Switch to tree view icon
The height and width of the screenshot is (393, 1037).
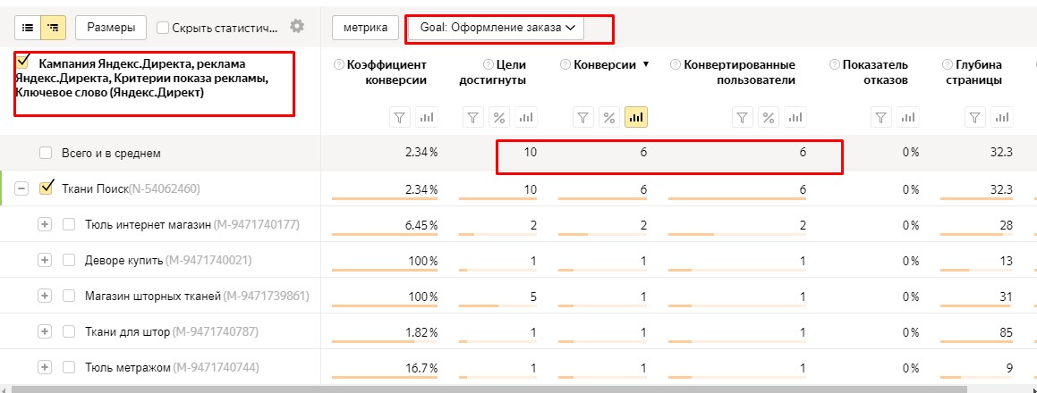tap(53, 28)
